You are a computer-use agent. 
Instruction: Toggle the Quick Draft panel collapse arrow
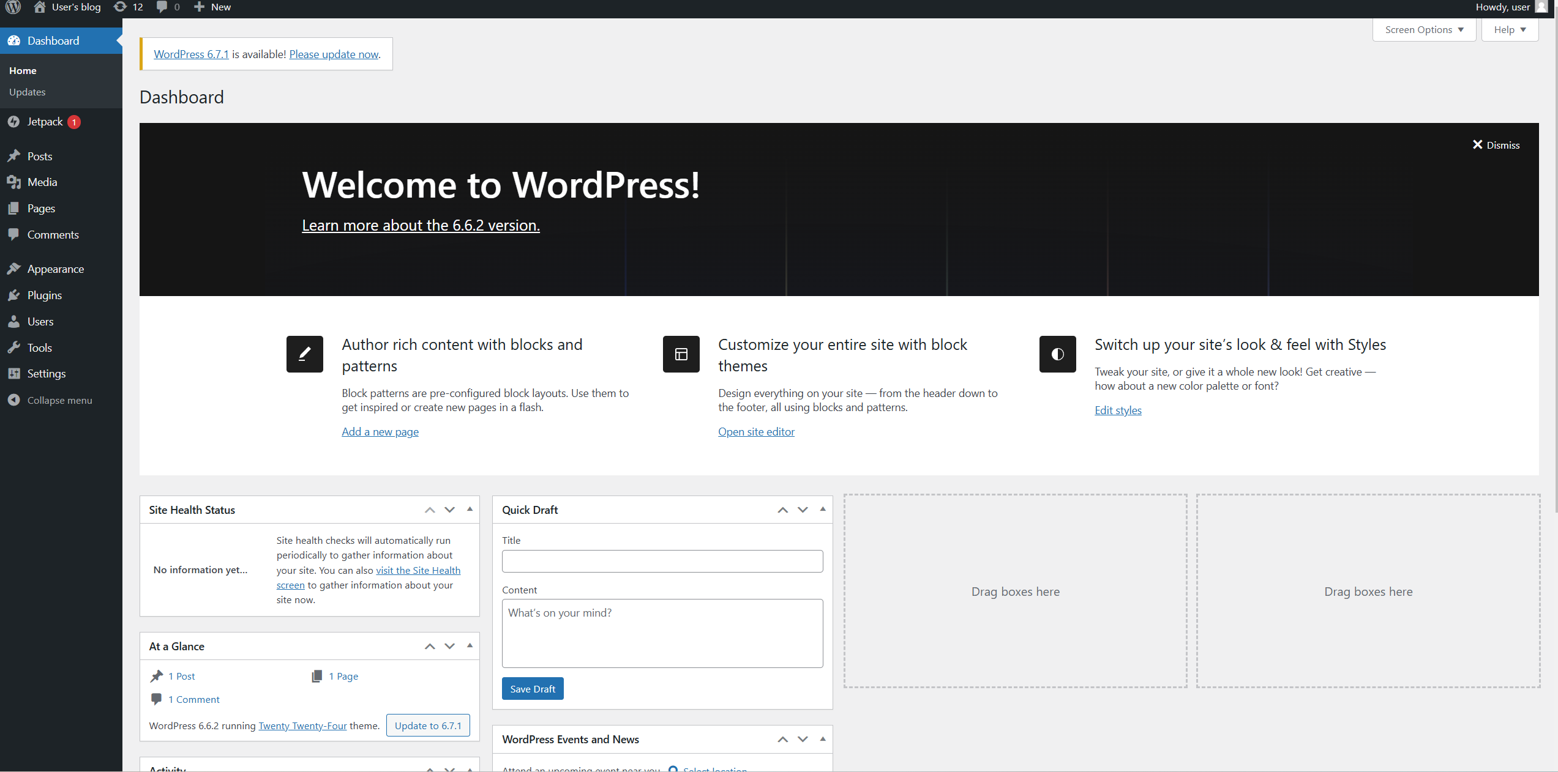click(x=823, y=509)
